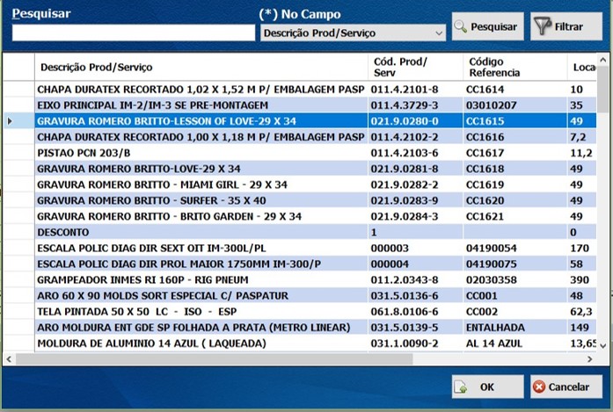Click reference code CC1614
Viewport: 613px width, 412px height.
click(485, 90)
